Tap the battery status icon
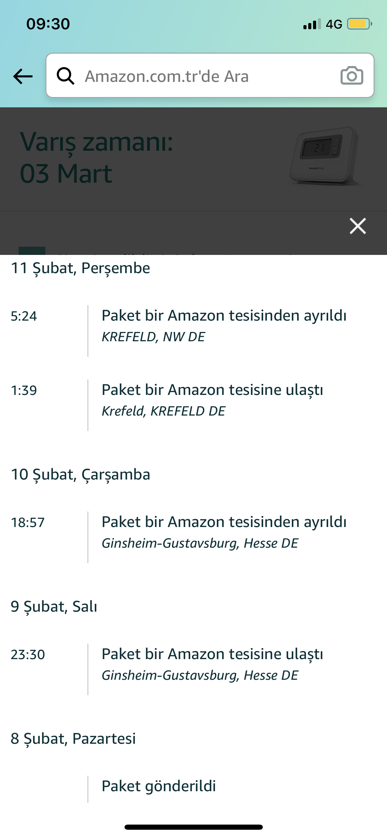387x838 pixels. click(x=359, y=24)
